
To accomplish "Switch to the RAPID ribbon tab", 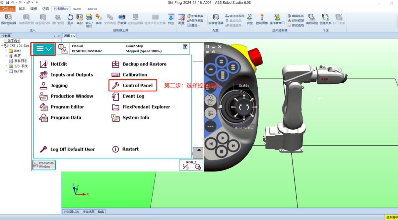I will [x=77, y=9].
